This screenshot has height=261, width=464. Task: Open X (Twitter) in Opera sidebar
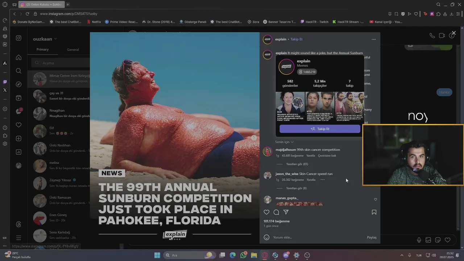[5, 90]
